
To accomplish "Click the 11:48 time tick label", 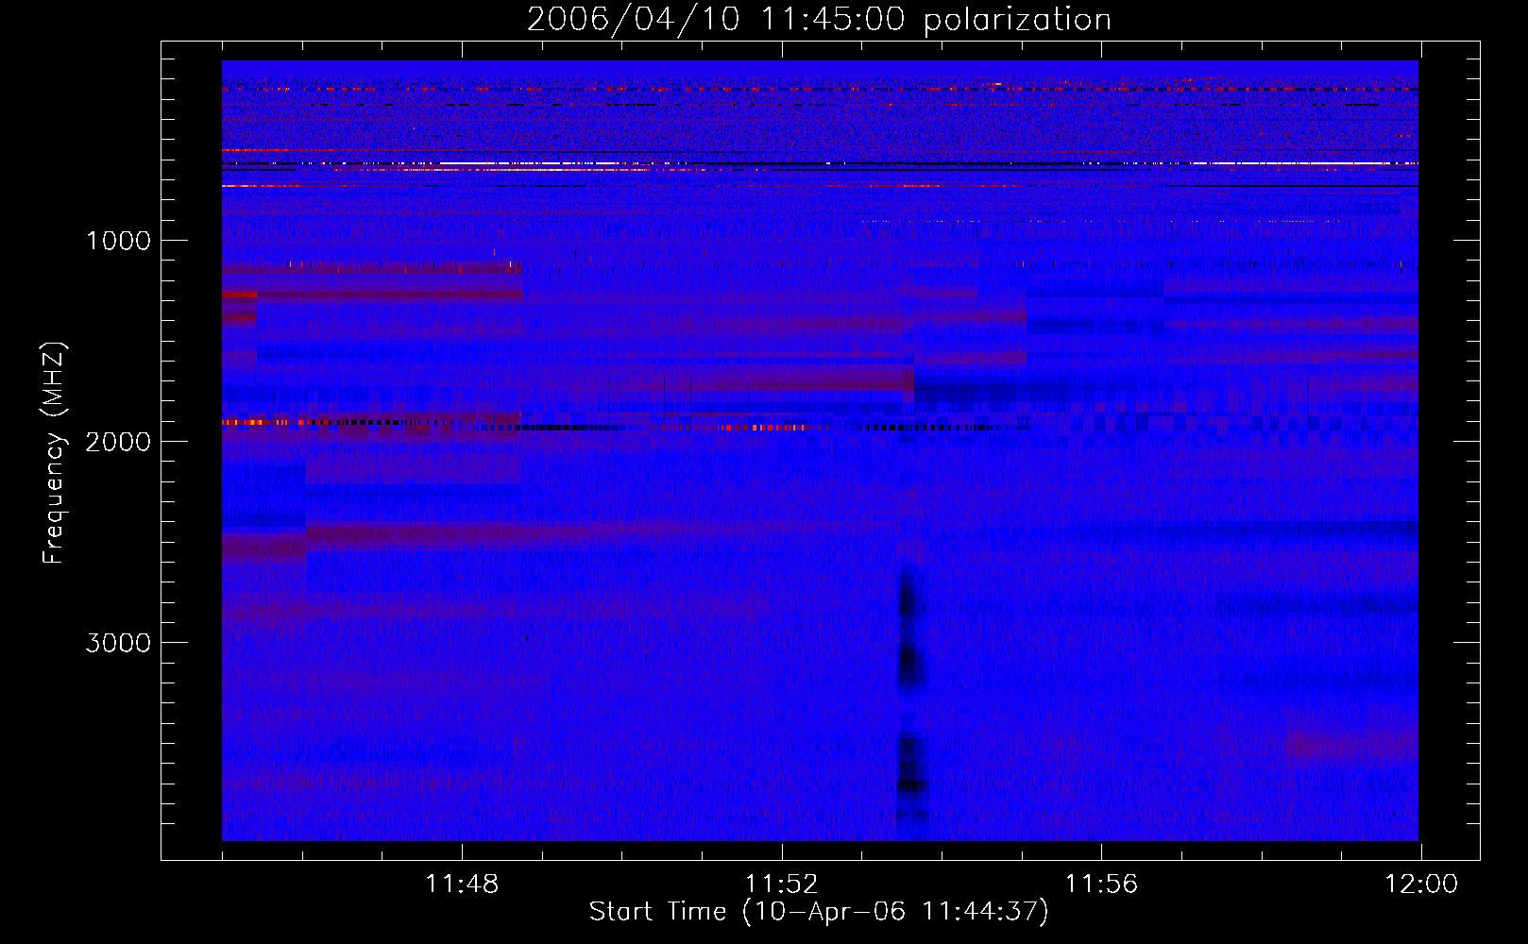I will (462, 885).
